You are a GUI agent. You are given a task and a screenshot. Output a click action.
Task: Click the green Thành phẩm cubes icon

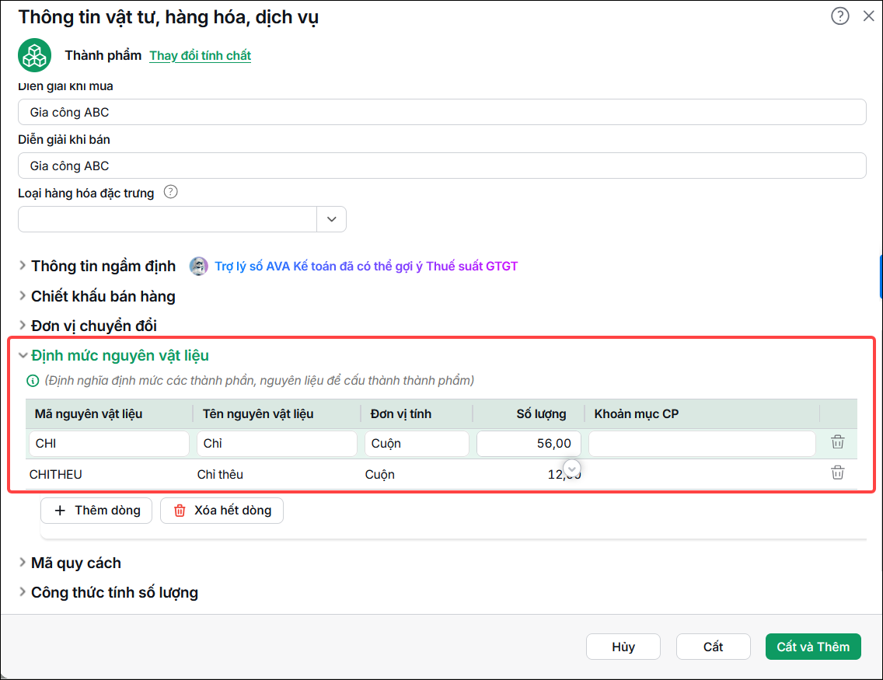[x=34, y=55]
